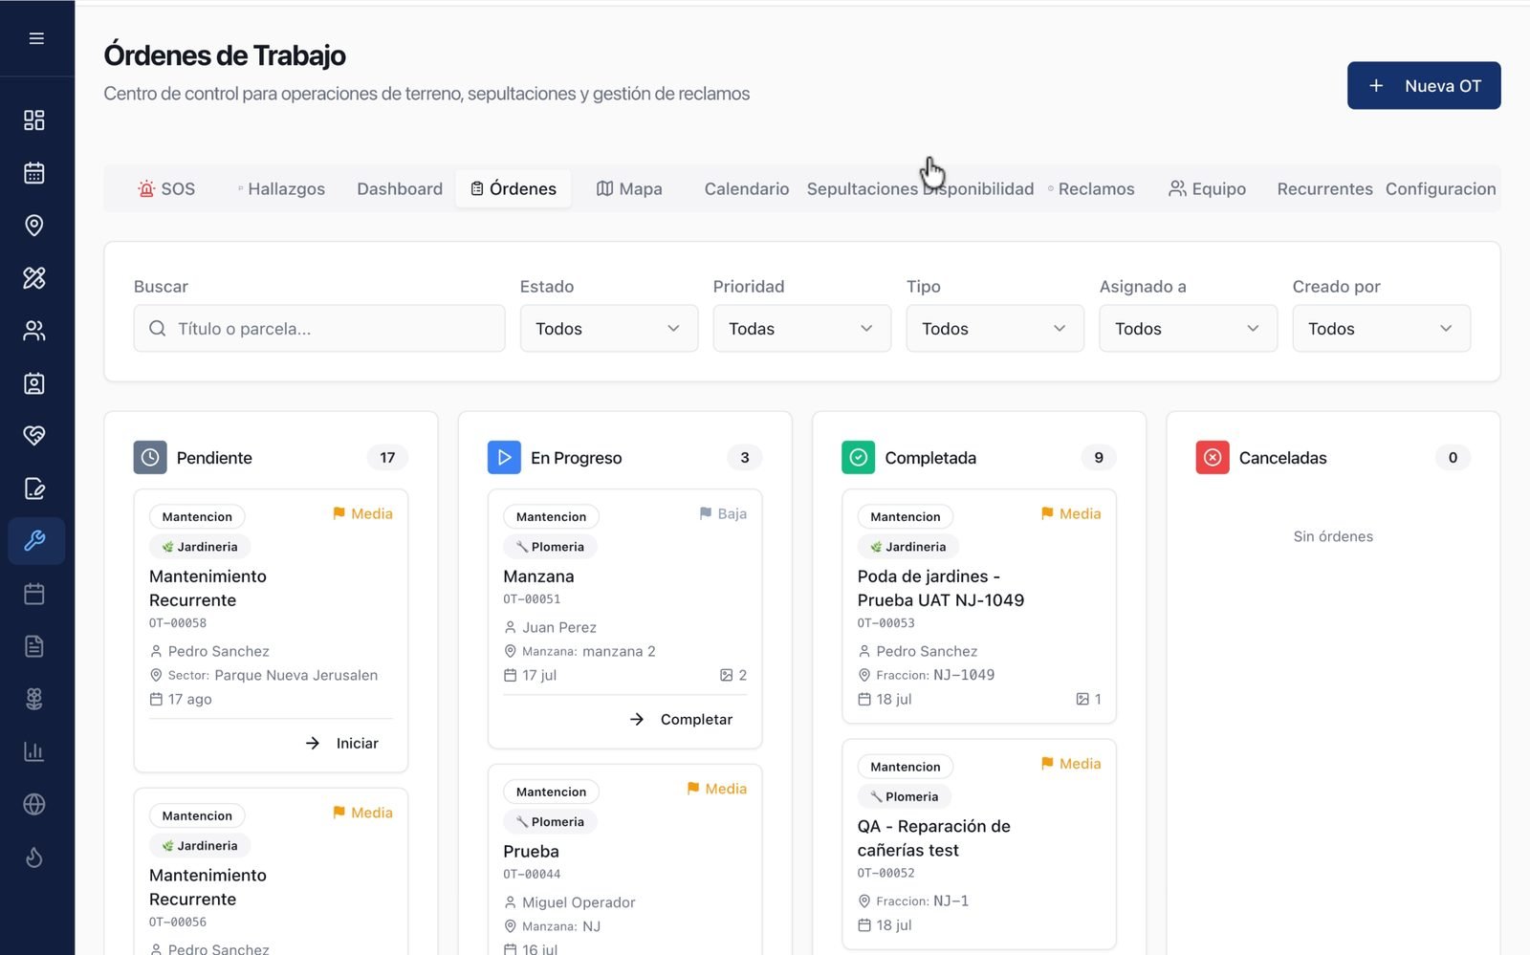Open the flame icon in sidebar
This screenshot has height=955, width=1530.
click(34, 857)
